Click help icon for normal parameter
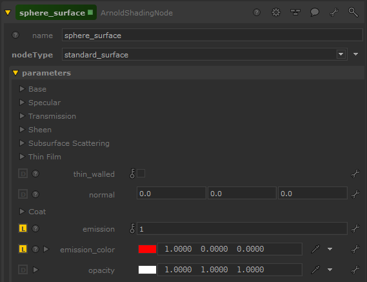Image resolution: width=367 pixels, height=282 pixels. pyautogui.click(x=35, y=194)
